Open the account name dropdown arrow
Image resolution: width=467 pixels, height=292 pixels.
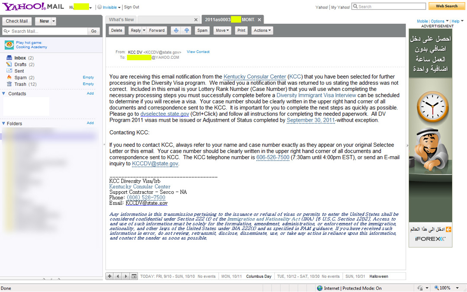[90, 8]
